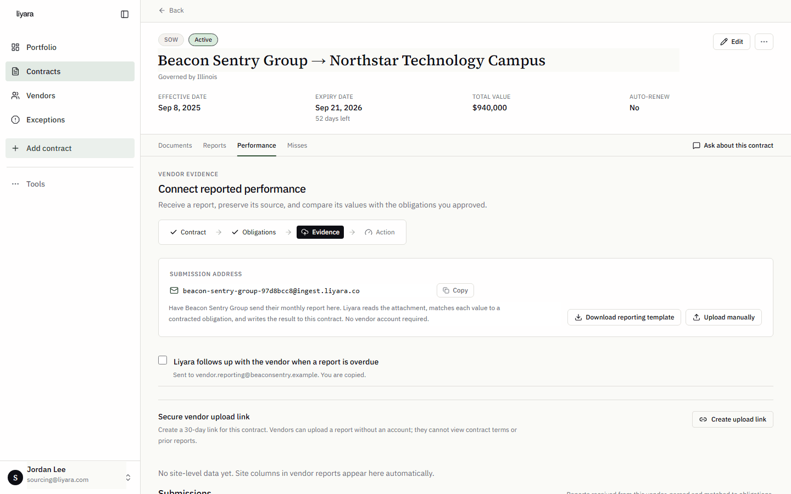Go back using the Back arrow
This screenshot has height=494, width=791.
pyautogui.click(x=171, y=10)
